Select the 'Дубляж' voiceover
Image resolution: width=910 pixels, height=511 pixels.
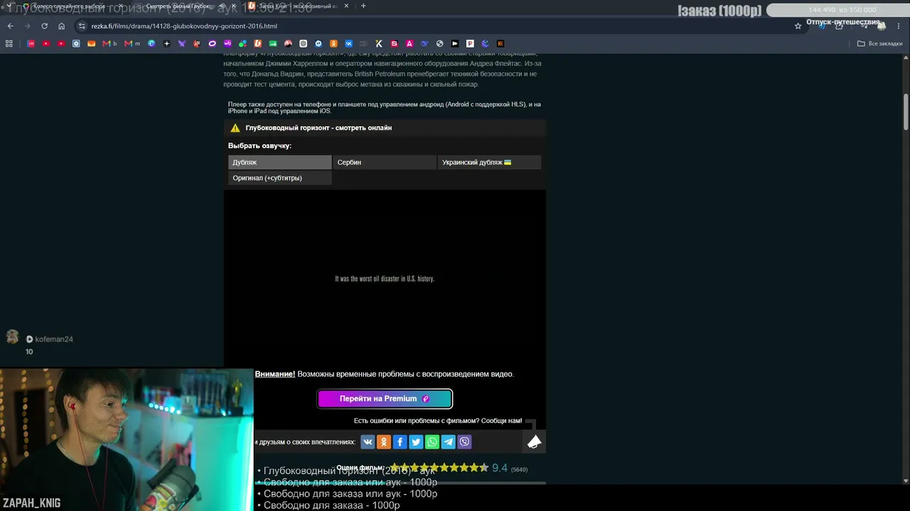click(x=280, y=163)
